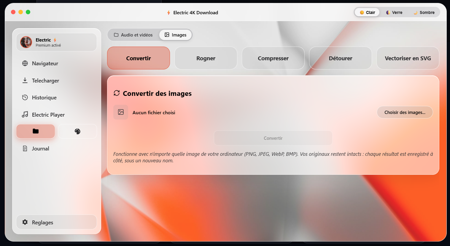The image size is (450, 246).
Task: Open Electric Player in sidebar
Action: click(56, 115)
